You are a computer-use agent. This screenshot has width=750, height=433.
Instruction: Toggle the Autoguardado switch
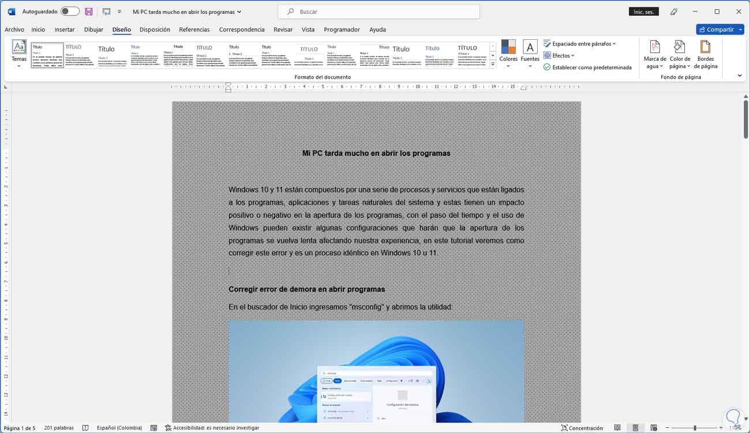[70, 12]
